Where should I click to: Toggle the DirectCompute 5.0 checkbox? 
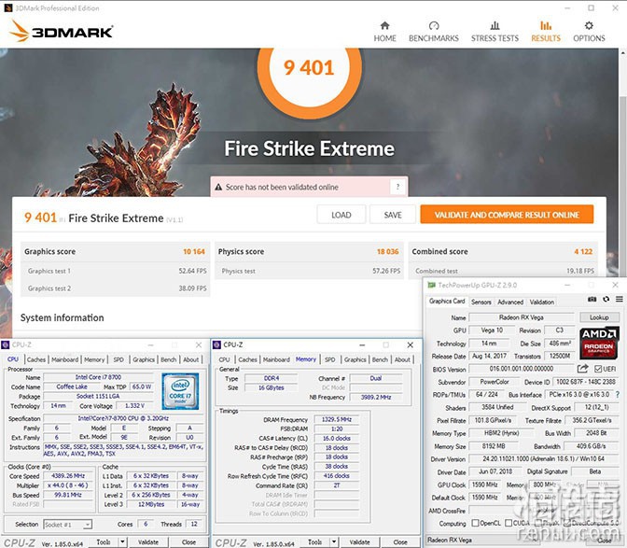[x=567, y=523]
